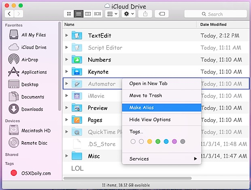Select the Numbers folder icon
The height and width of the screenshot is (190, 251).
coord(77,60)
